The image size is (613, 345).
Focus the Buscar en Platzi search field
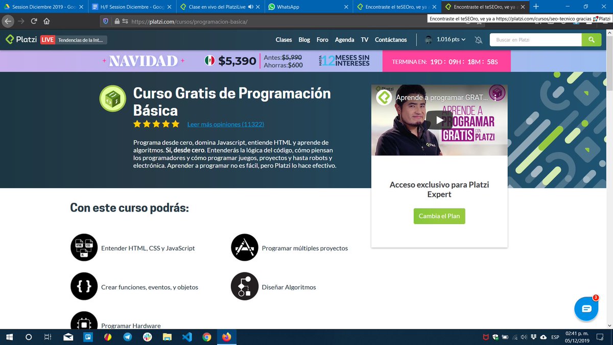point(535,40)
